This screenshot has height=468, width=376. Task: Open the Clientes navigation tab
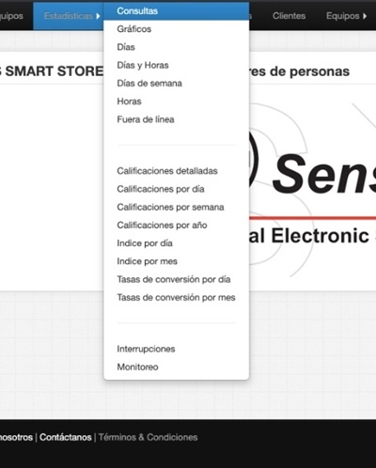click(x=289, y=16)
